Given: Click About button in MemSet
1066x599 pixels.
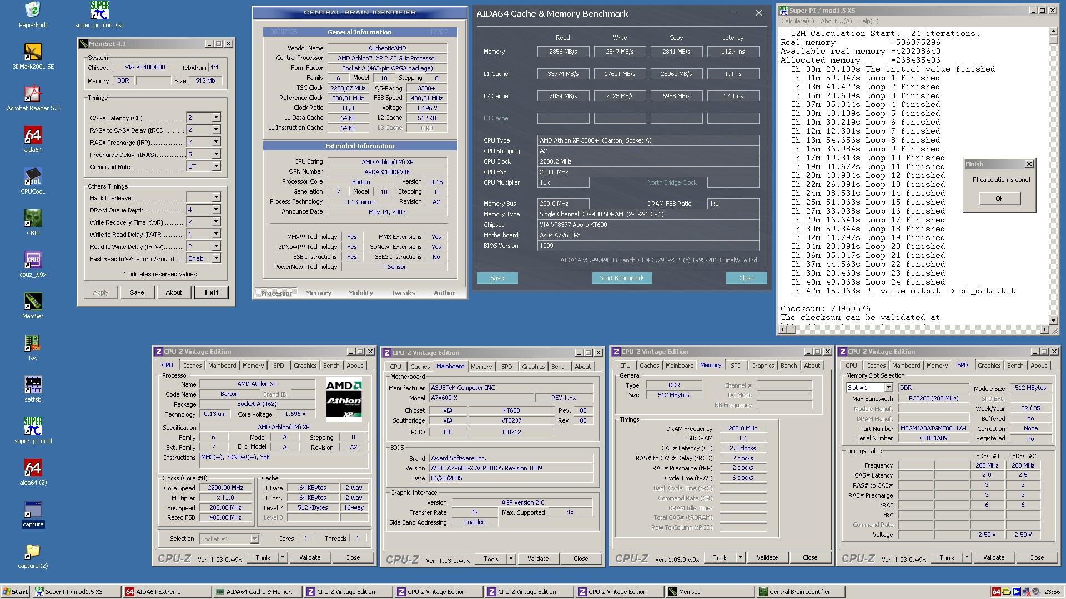Looking at the screenshot, I should pyautogui.click(x=174, y=292).
